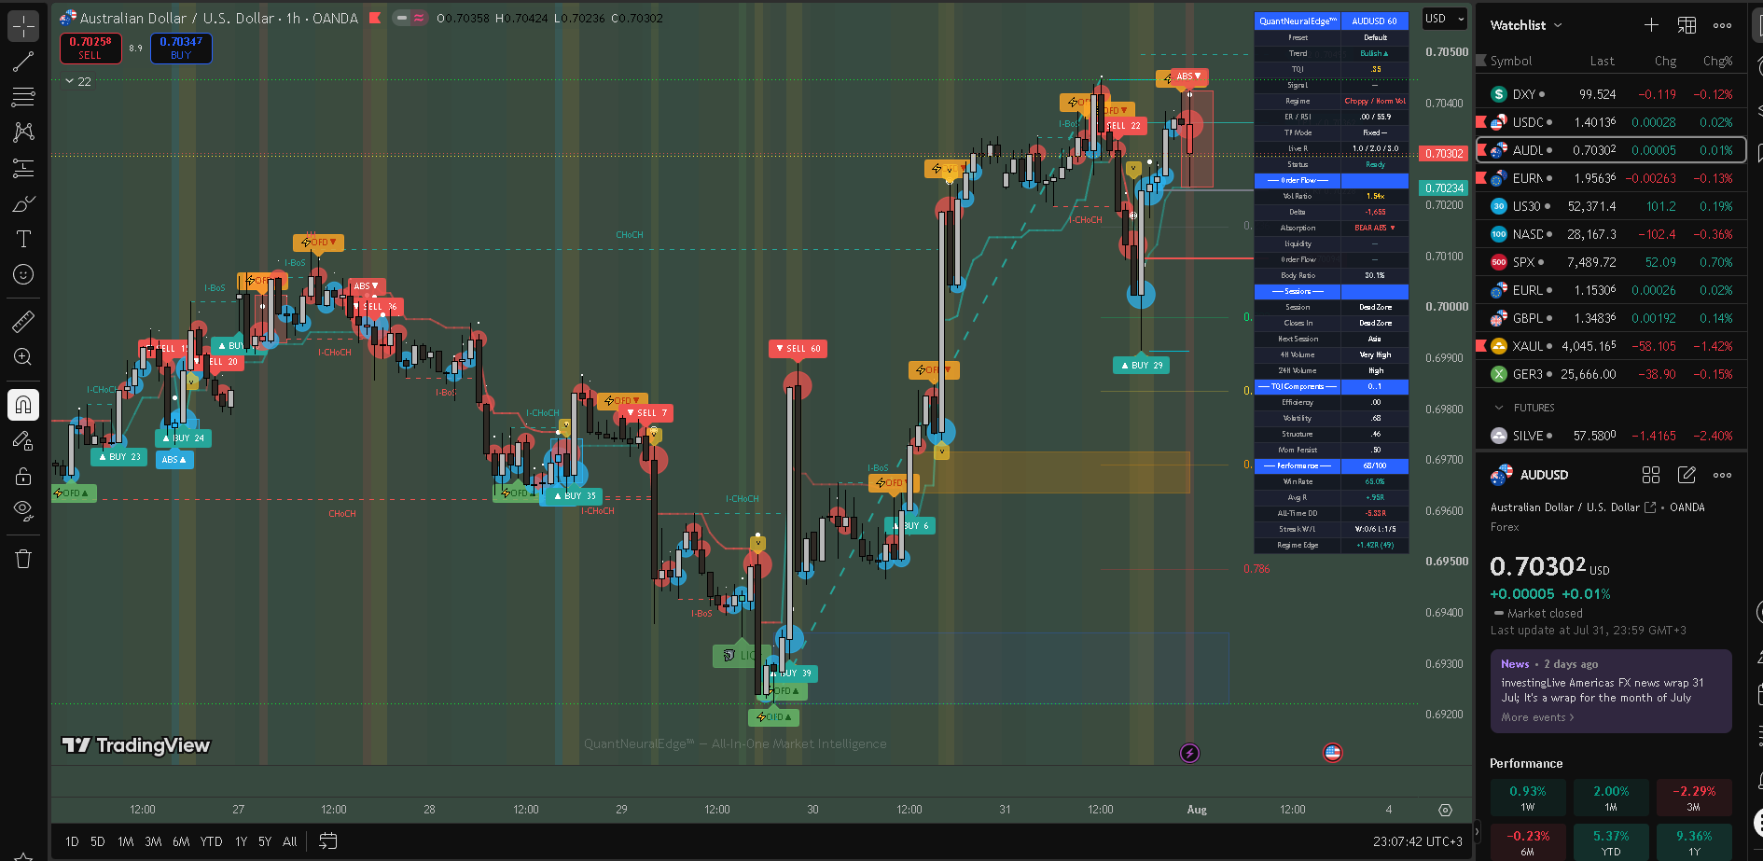Hide all drawings with eye icon
Screen dimensions: 1763x861
[23, 511]
